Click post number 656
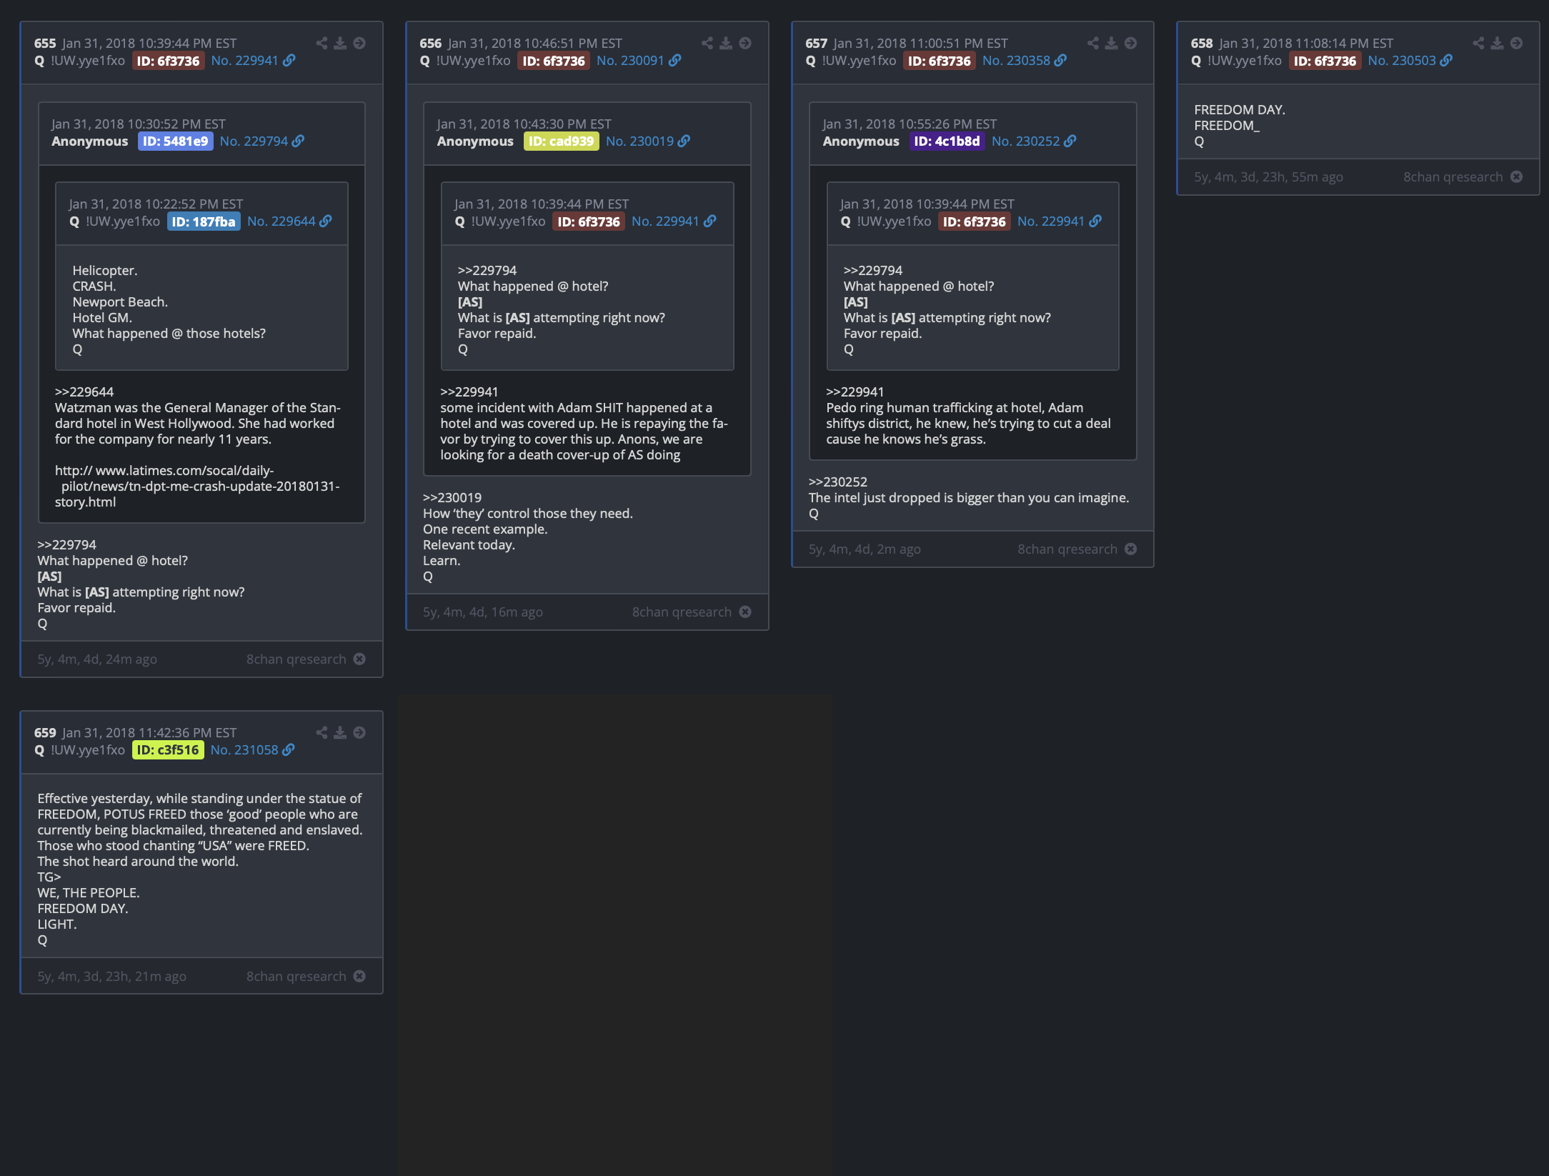Screen dimensions: 1549x1176 click(431, 44)
